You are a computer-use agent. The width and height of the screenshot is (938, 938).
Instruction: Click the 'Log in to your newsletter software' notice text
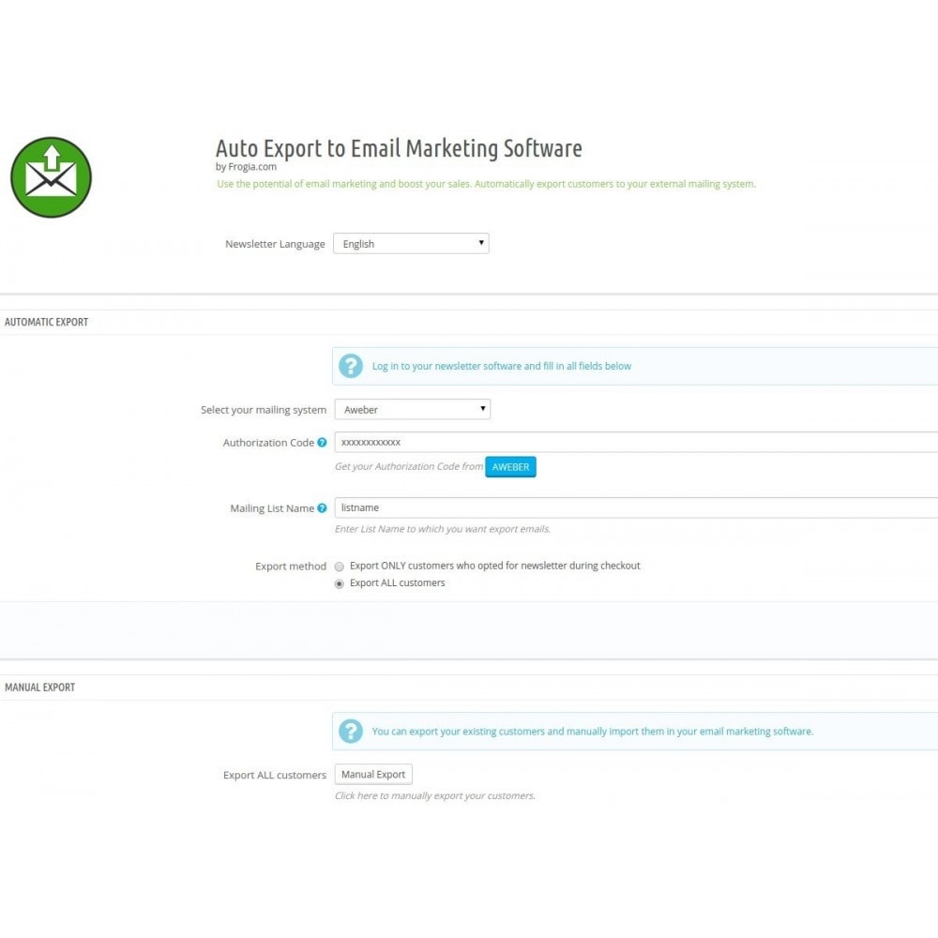(501, 366)
